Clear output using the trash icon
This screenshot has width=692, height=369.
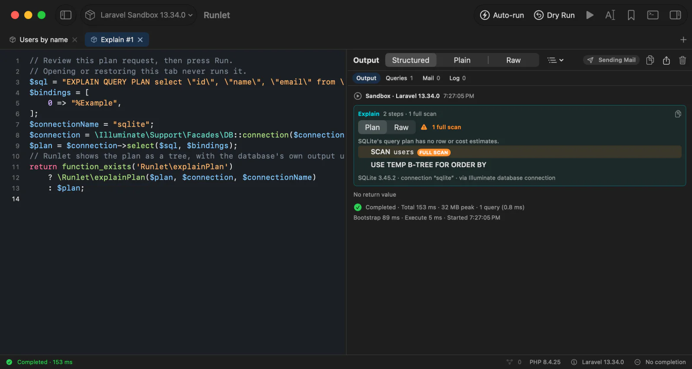682,60
